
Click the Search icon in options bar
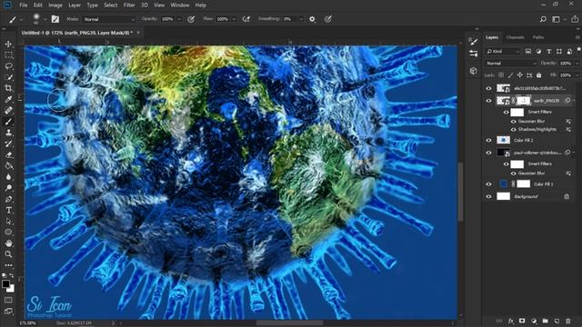pyautogui.click(x=543, y=19)
